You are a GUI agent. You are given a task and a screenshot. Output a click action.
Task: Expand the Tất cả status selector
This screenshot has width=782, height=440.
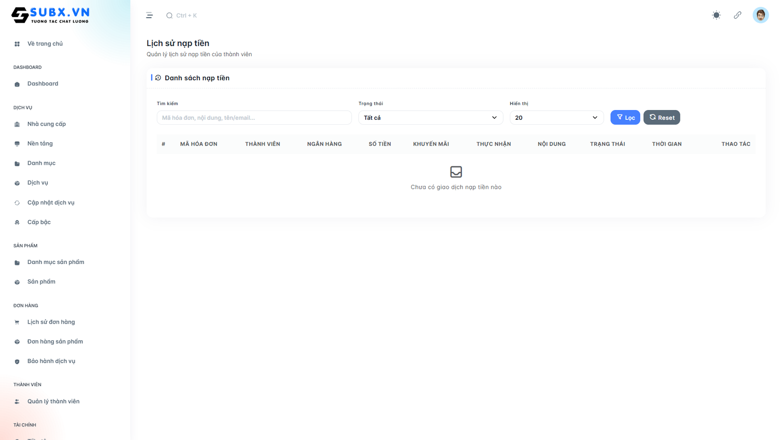pos(430,117)
